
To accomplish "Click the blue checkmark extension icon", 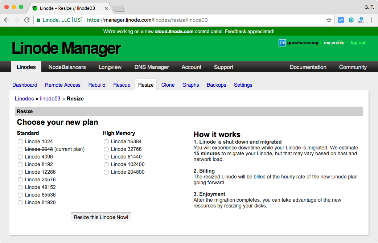I will click(341, 20).
